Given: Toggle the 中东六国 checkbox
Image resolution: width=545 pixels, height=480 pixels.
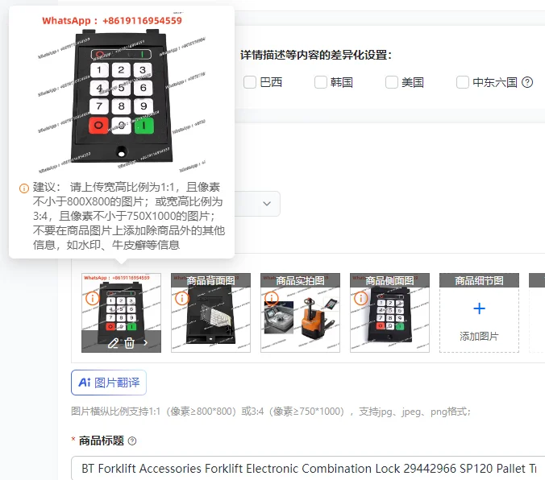Looking at the screenshot, I should (x=462, y=82).
